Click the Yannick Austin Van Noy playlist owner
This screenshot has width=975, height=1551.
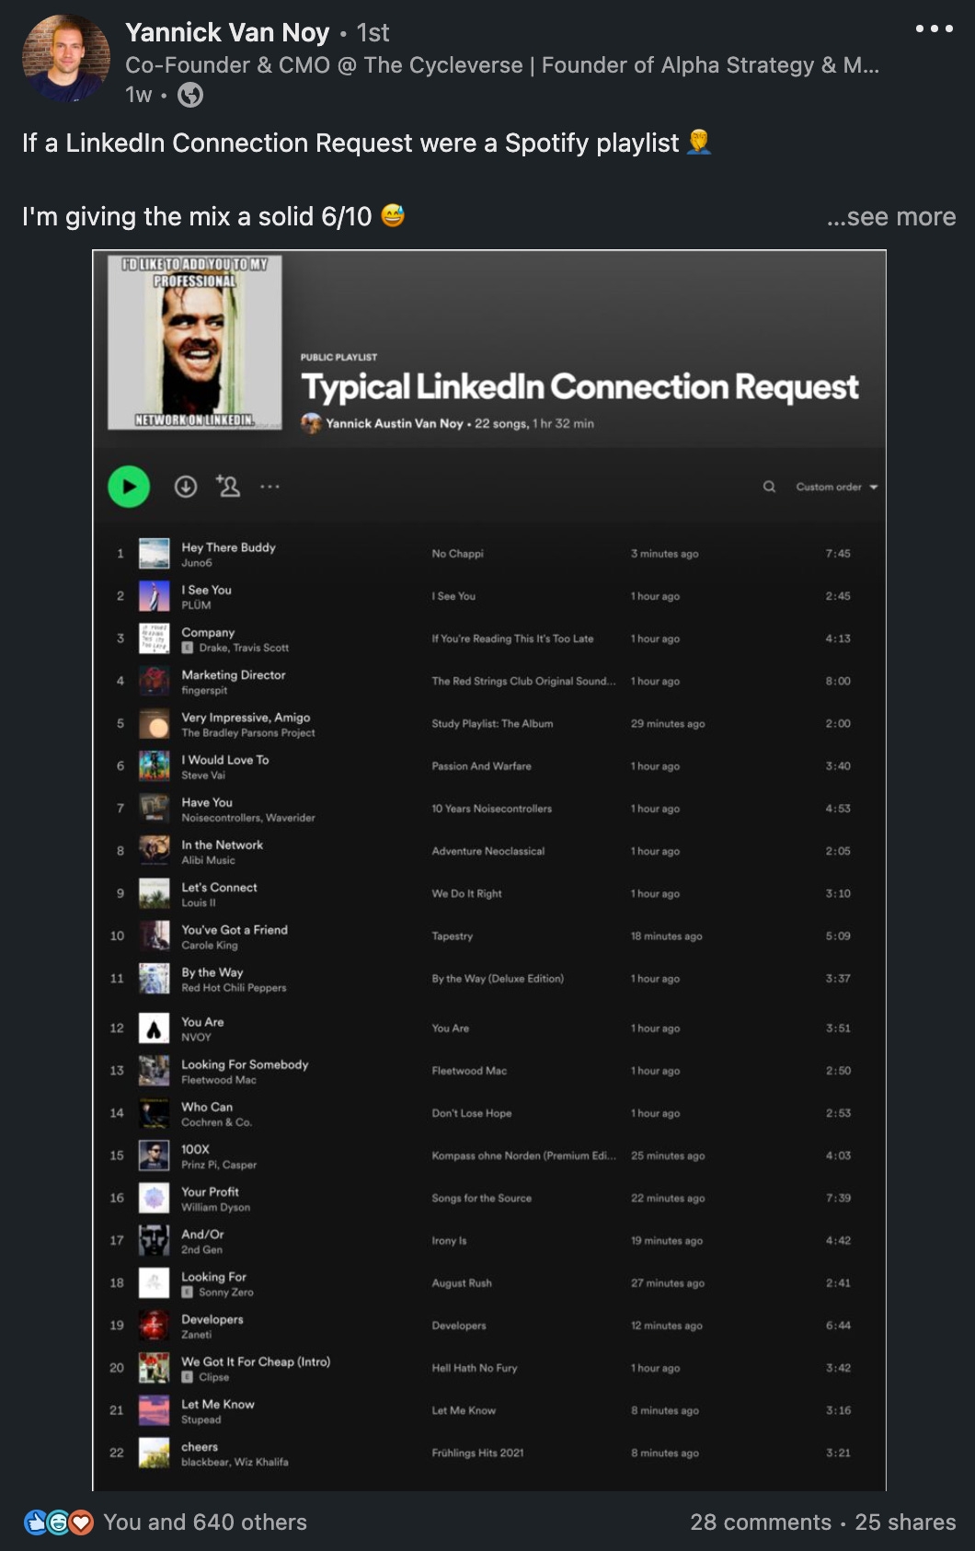tap(395, 423)
